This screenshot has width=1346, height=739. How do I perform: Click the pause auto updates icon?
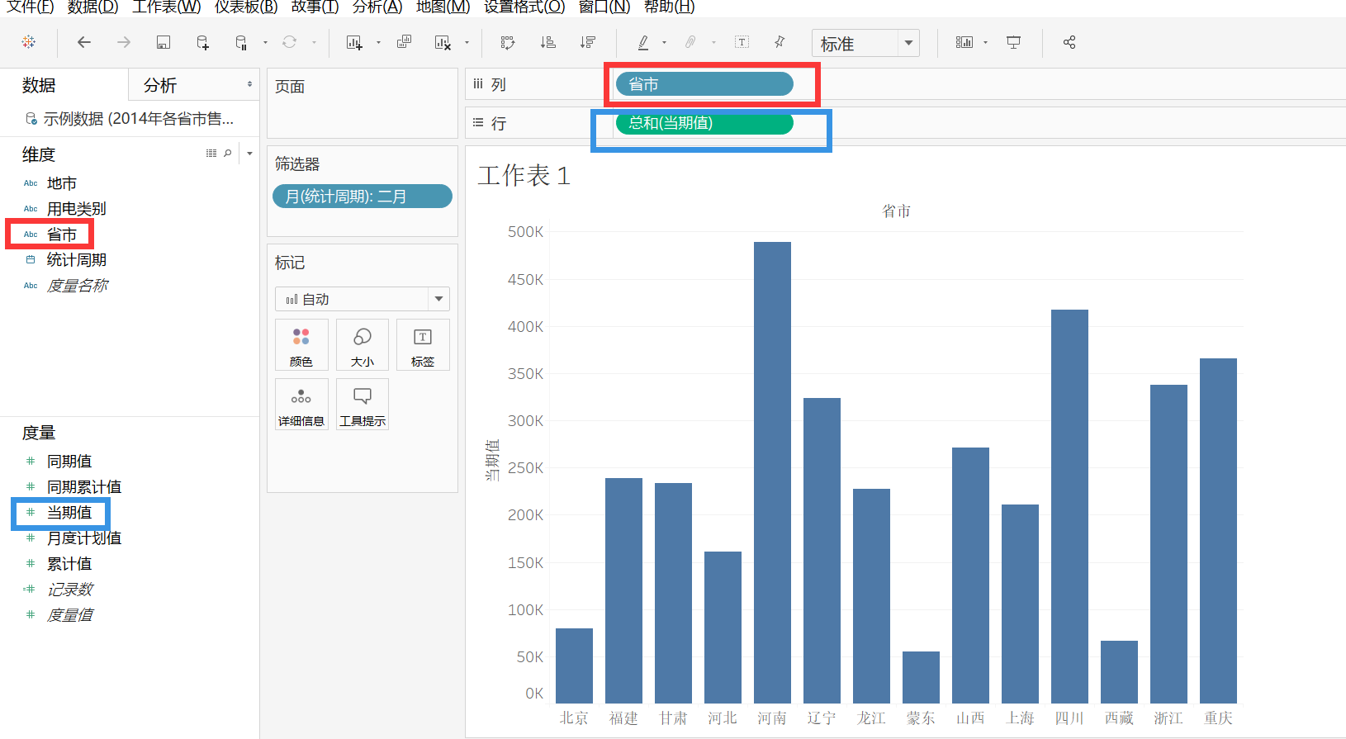(241, 42)
